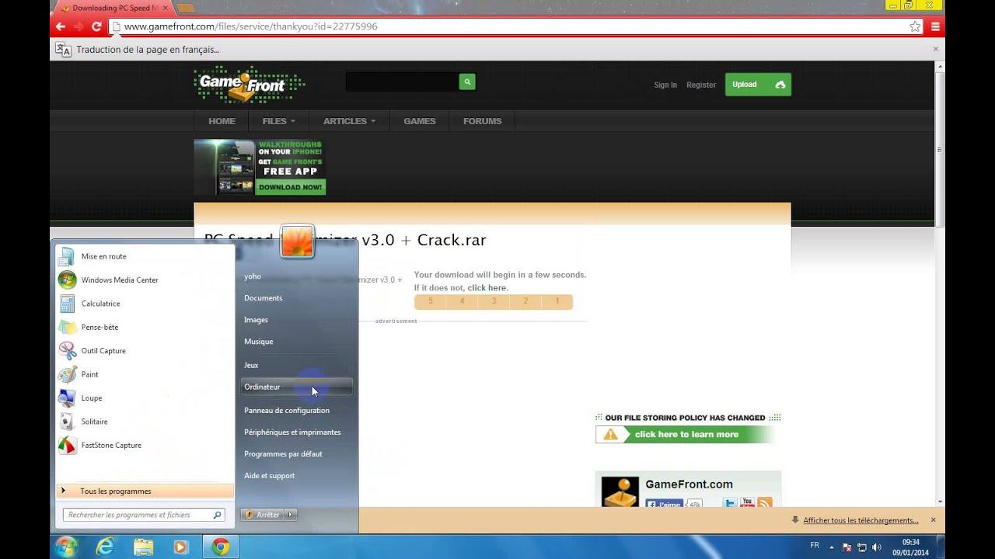Open yoho user folder
Screen dimensions: 995x559
(x=296, y=276)
